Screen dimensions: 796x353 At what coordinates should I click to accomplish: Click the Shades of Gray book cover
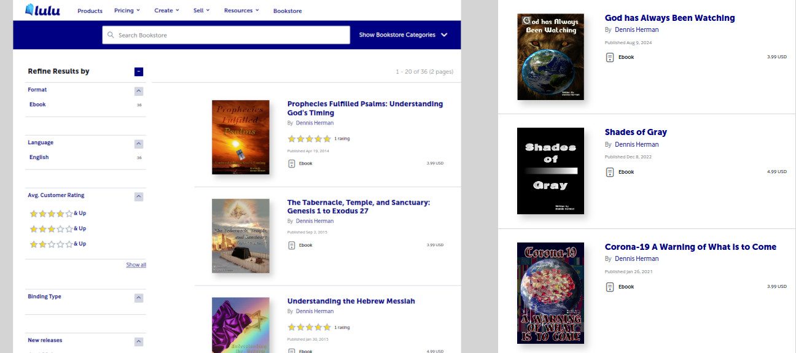[x=550, y=171]
